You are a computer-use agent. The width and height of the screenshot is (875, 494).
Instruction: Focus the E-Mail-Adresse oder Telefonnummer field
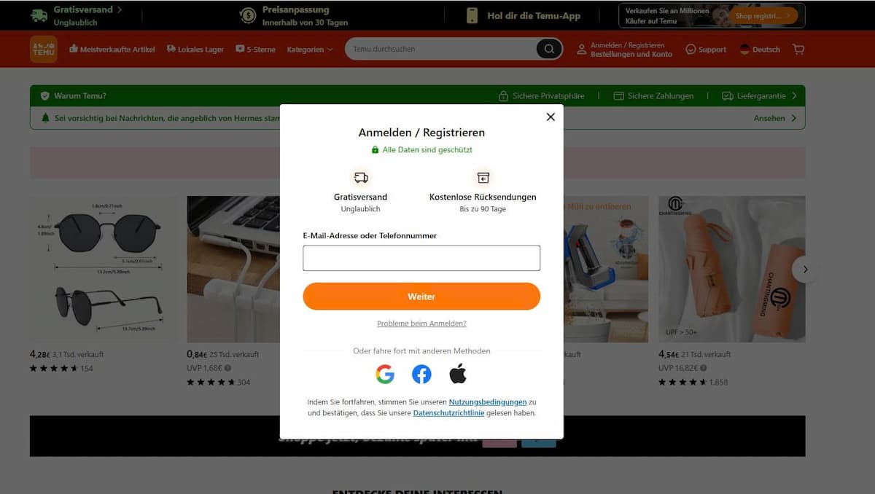point(421,258)
